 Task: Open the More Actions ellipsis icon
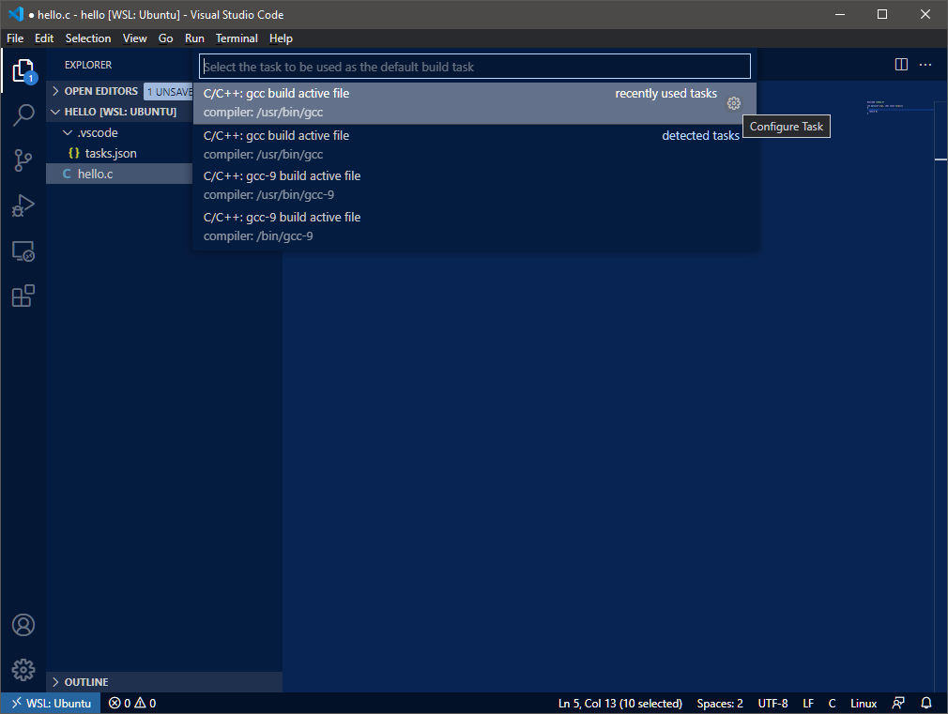[925, 64]
